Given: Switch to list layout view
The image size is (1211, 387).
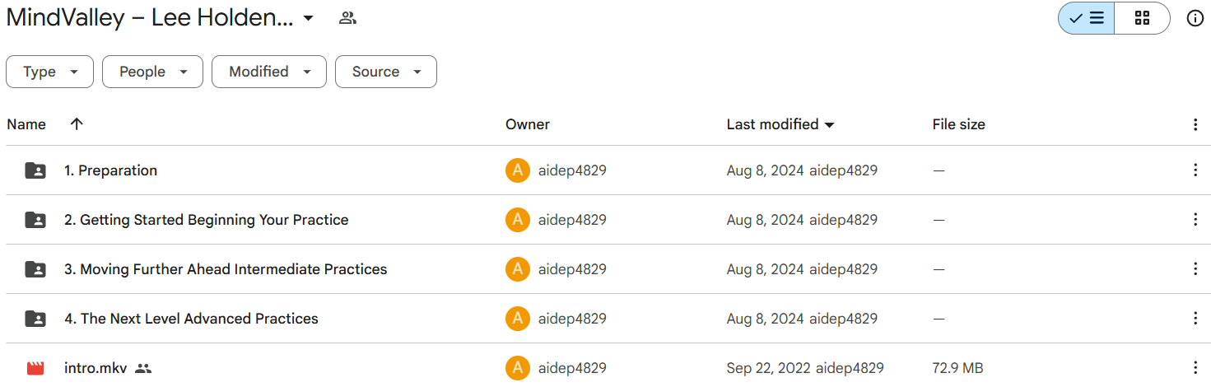Looking at the screenshot, I should tap(1087, 18).
